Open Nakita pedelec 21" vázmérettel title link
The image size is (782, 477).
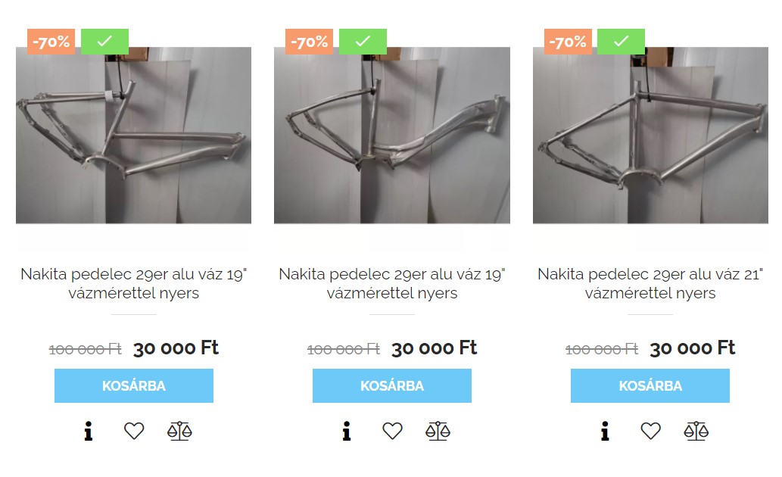650,283
